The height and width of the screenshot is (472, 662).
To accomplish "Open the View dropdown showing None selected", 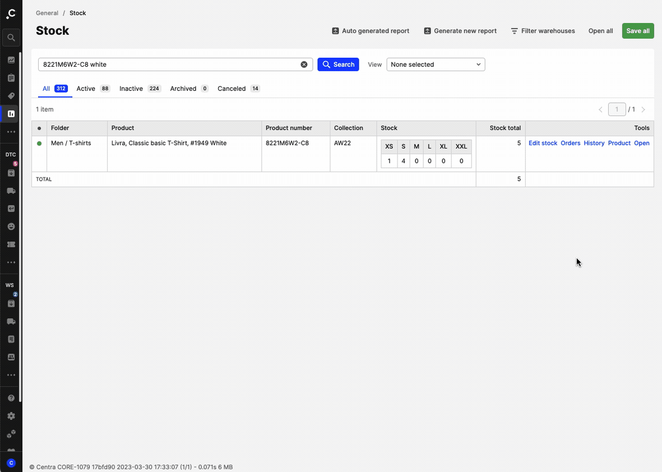I will 436,64.
